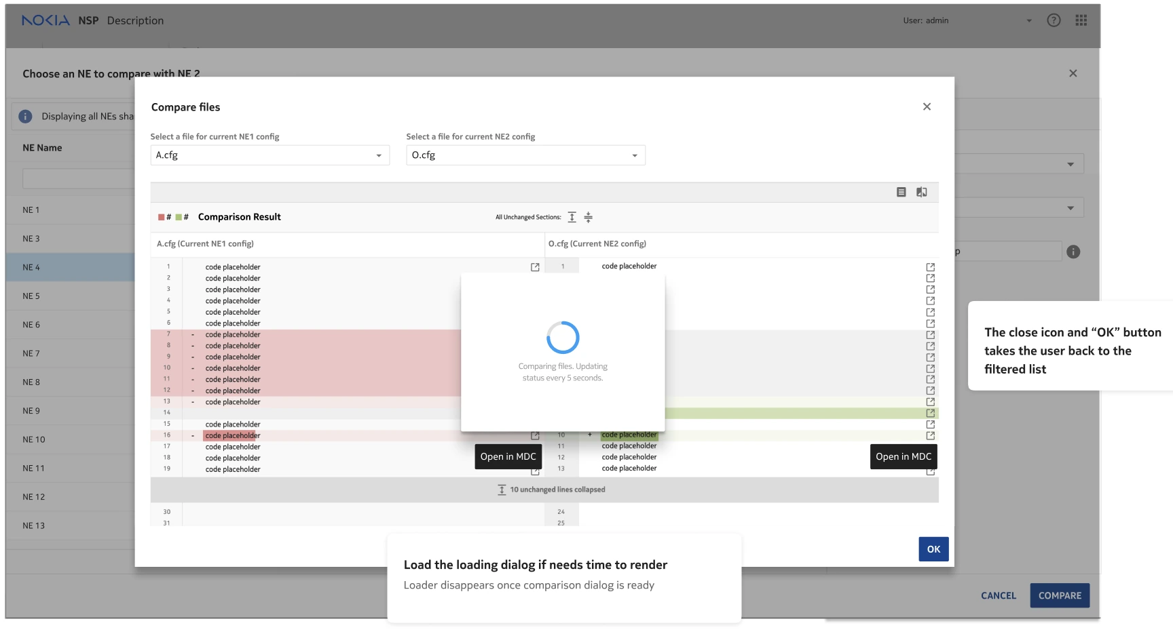Expand all unchanged sections icon
The height and width of the screenshot is (636, 1173).
point(572,217)
